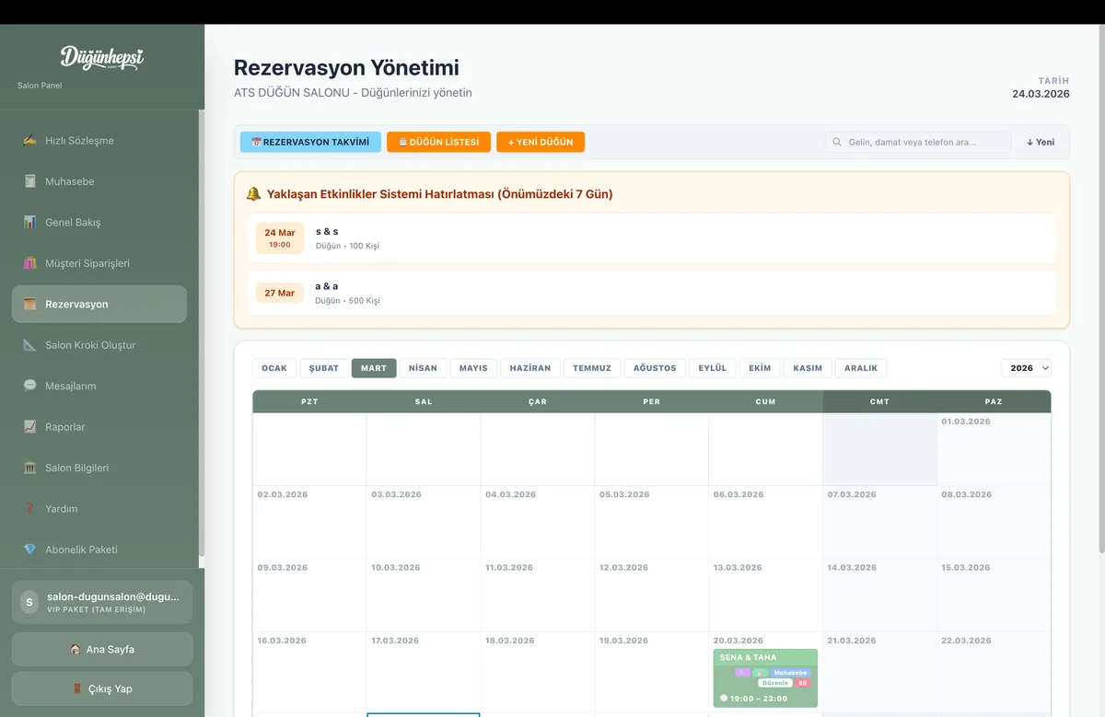Click Düzenle on SENA & TAHA card
1105x717 pixels.
click(775, 683)
